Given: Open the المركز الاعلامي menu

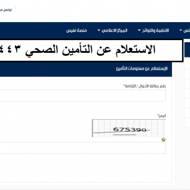Looking at the screenshot, I should pyautogui.click(x=118, y=31).
